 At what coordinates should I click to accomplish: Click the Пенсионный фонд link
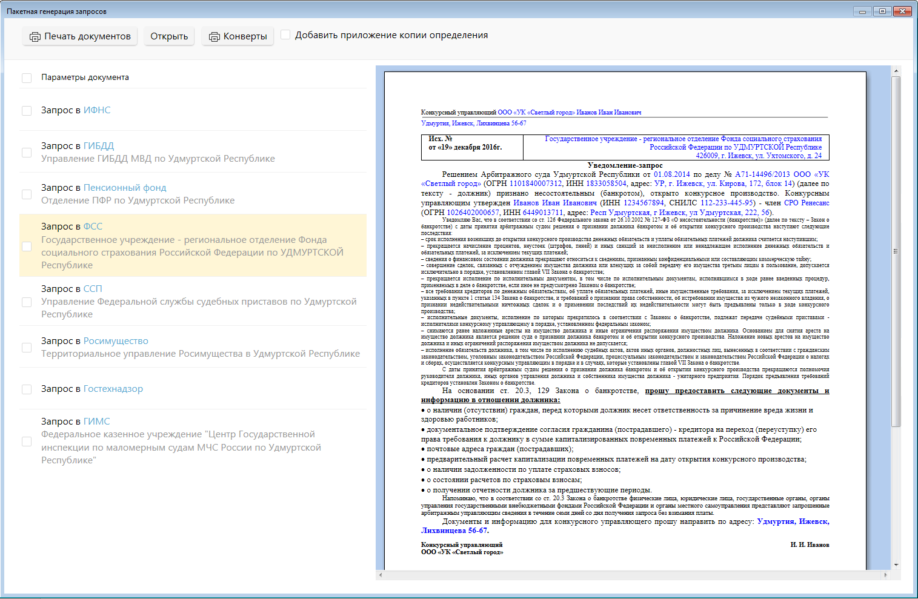click(x=125, y=188)
